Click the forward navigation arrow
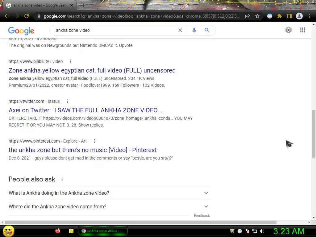 click(17, 16)
